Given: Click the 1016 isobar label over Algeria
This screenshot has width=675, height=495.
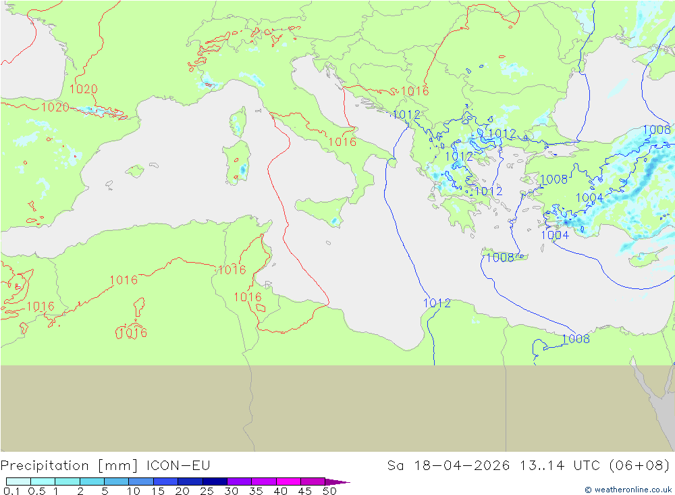Looking at the screenshot, I should pyautogui.click(x=124, y=280).
